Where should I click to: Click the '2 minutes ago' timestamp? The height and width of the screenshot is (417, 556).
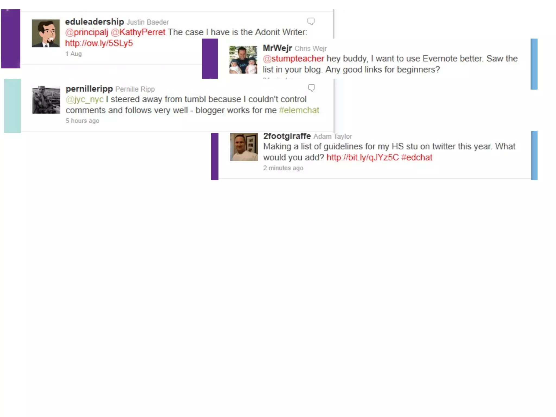click(x=283, y=168)
